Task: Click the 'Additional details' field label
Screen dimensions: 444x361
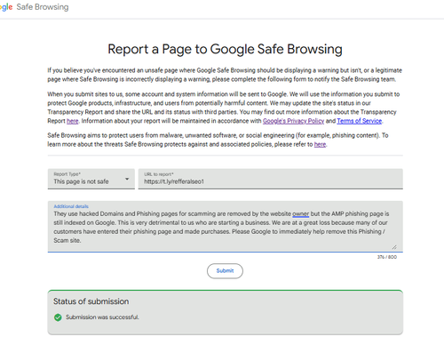Action: (71, 206)
